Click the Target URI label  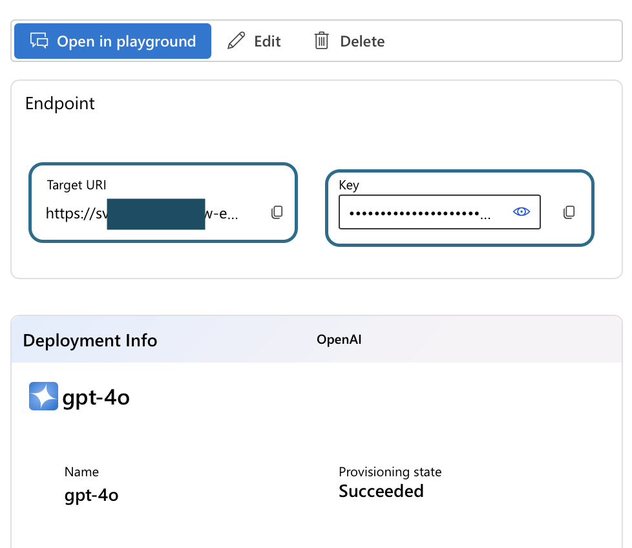click(76, 185)
